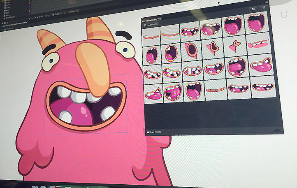
Task: Open the KeyframeCaddy_Modelsheet .fla document tab
Action: [15, 24]
